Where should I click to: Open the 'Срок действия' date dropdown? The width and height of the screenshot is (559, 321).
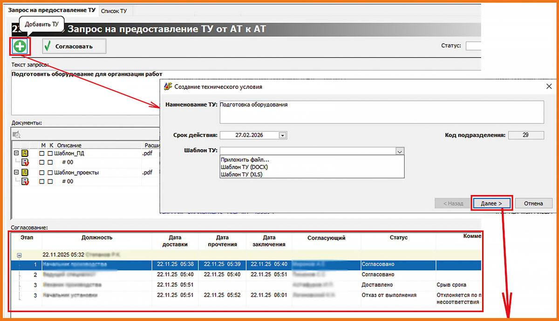(282, 135)
